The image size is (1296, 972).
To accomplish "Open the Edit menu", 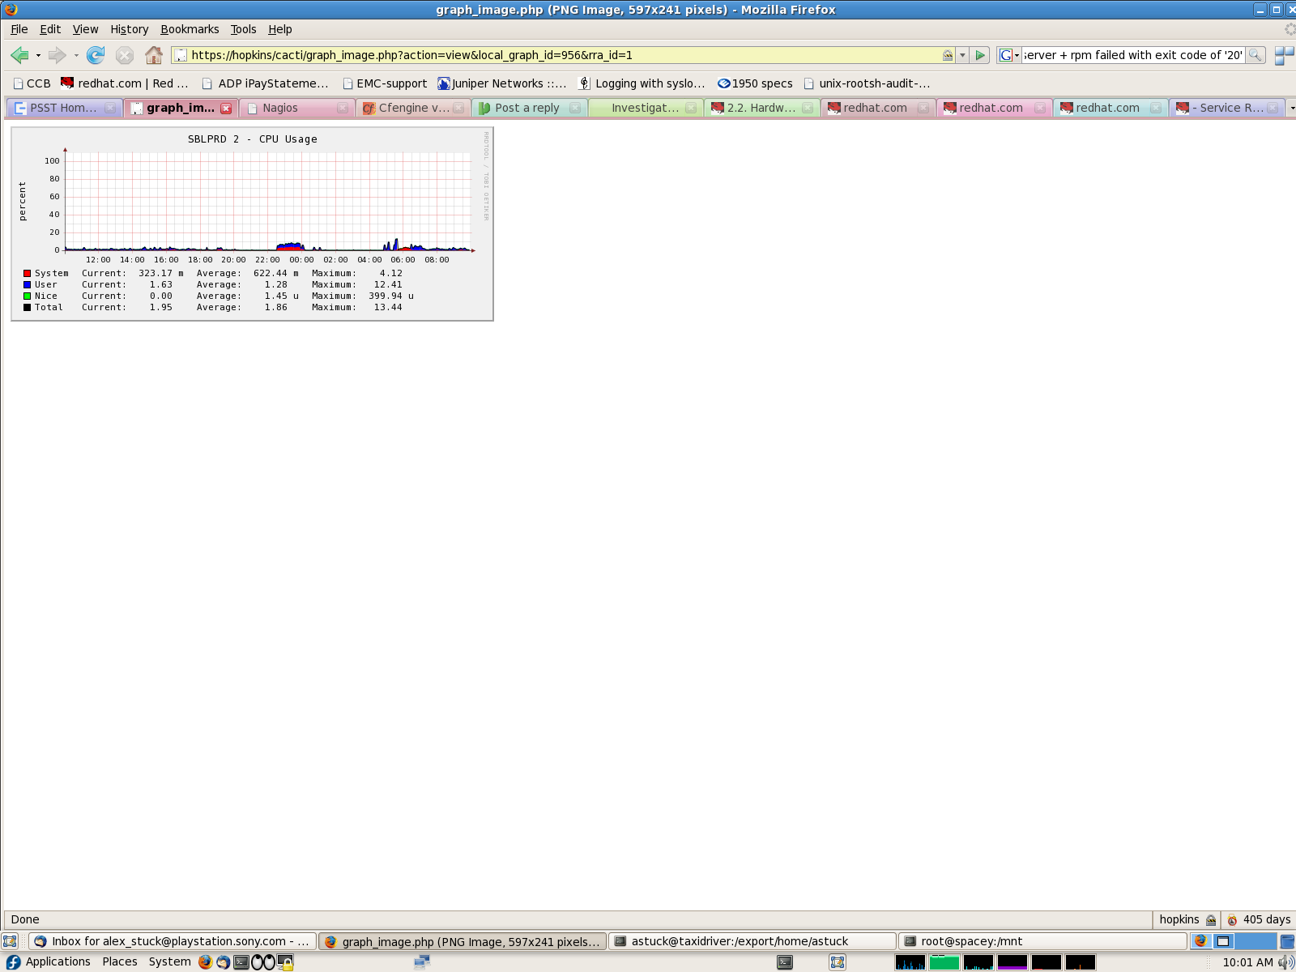I will point(50,29).
